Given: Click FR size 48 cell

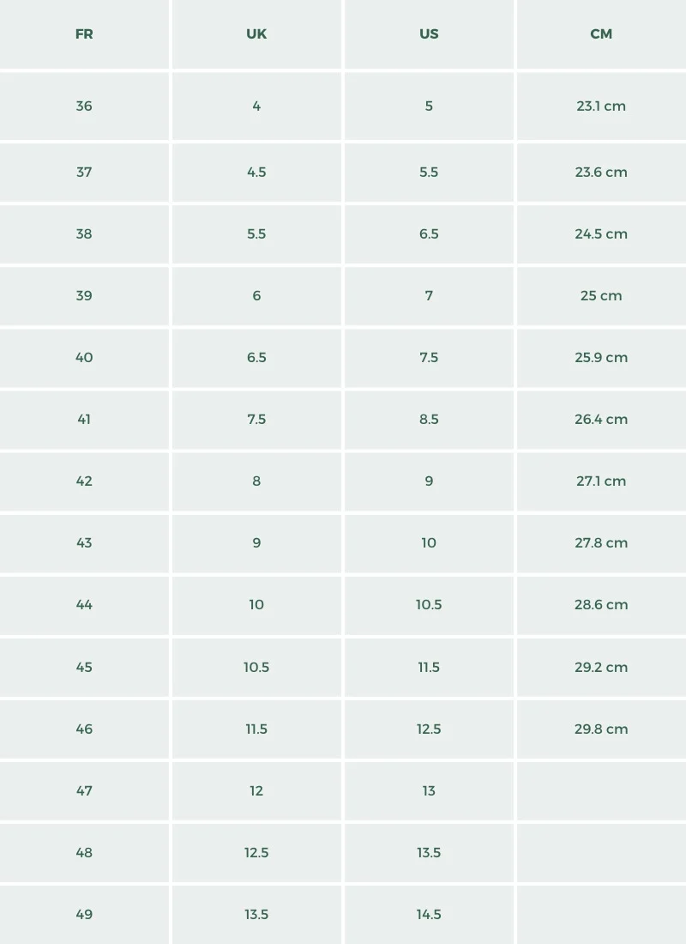Looking at the screenshot, I should coord(84,852).
